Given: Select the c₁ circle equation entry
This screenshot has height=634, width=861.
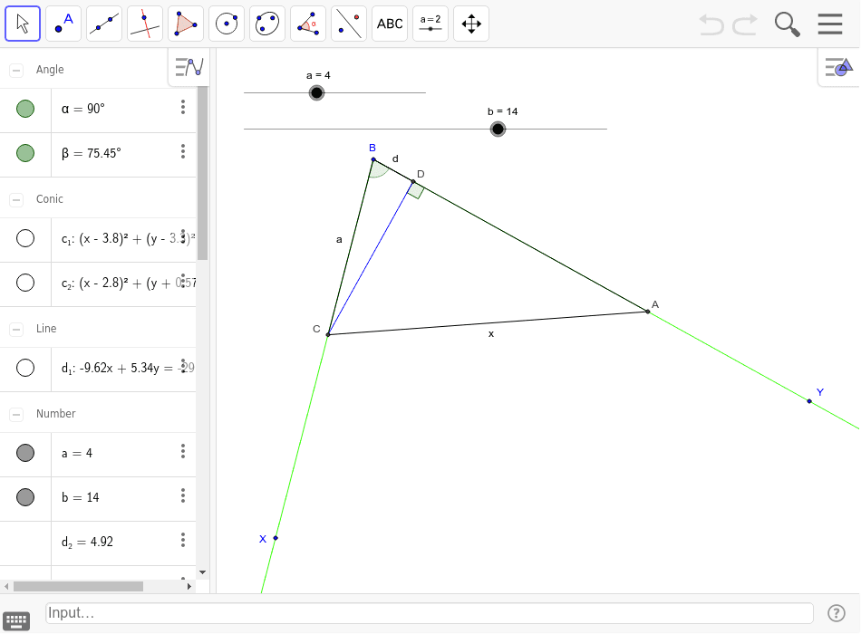Looking at the screenshot, I should tap(123, 239).
